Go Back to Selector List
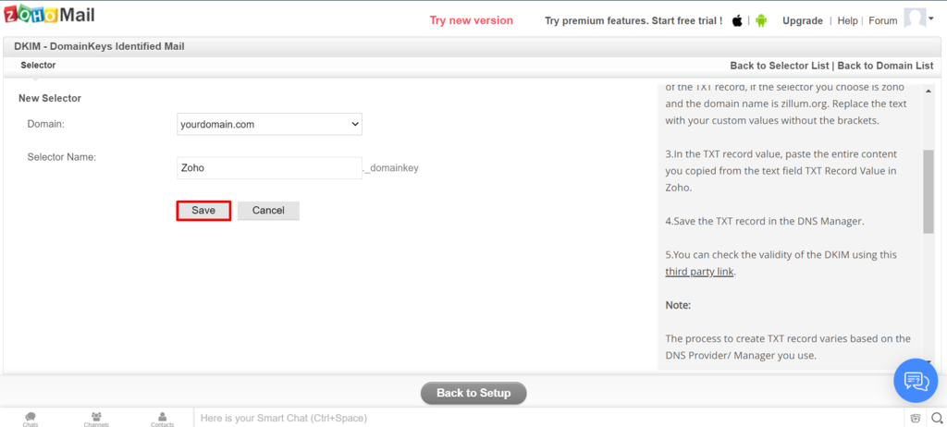This screenshot has height=427, width=947. [780, 66]
